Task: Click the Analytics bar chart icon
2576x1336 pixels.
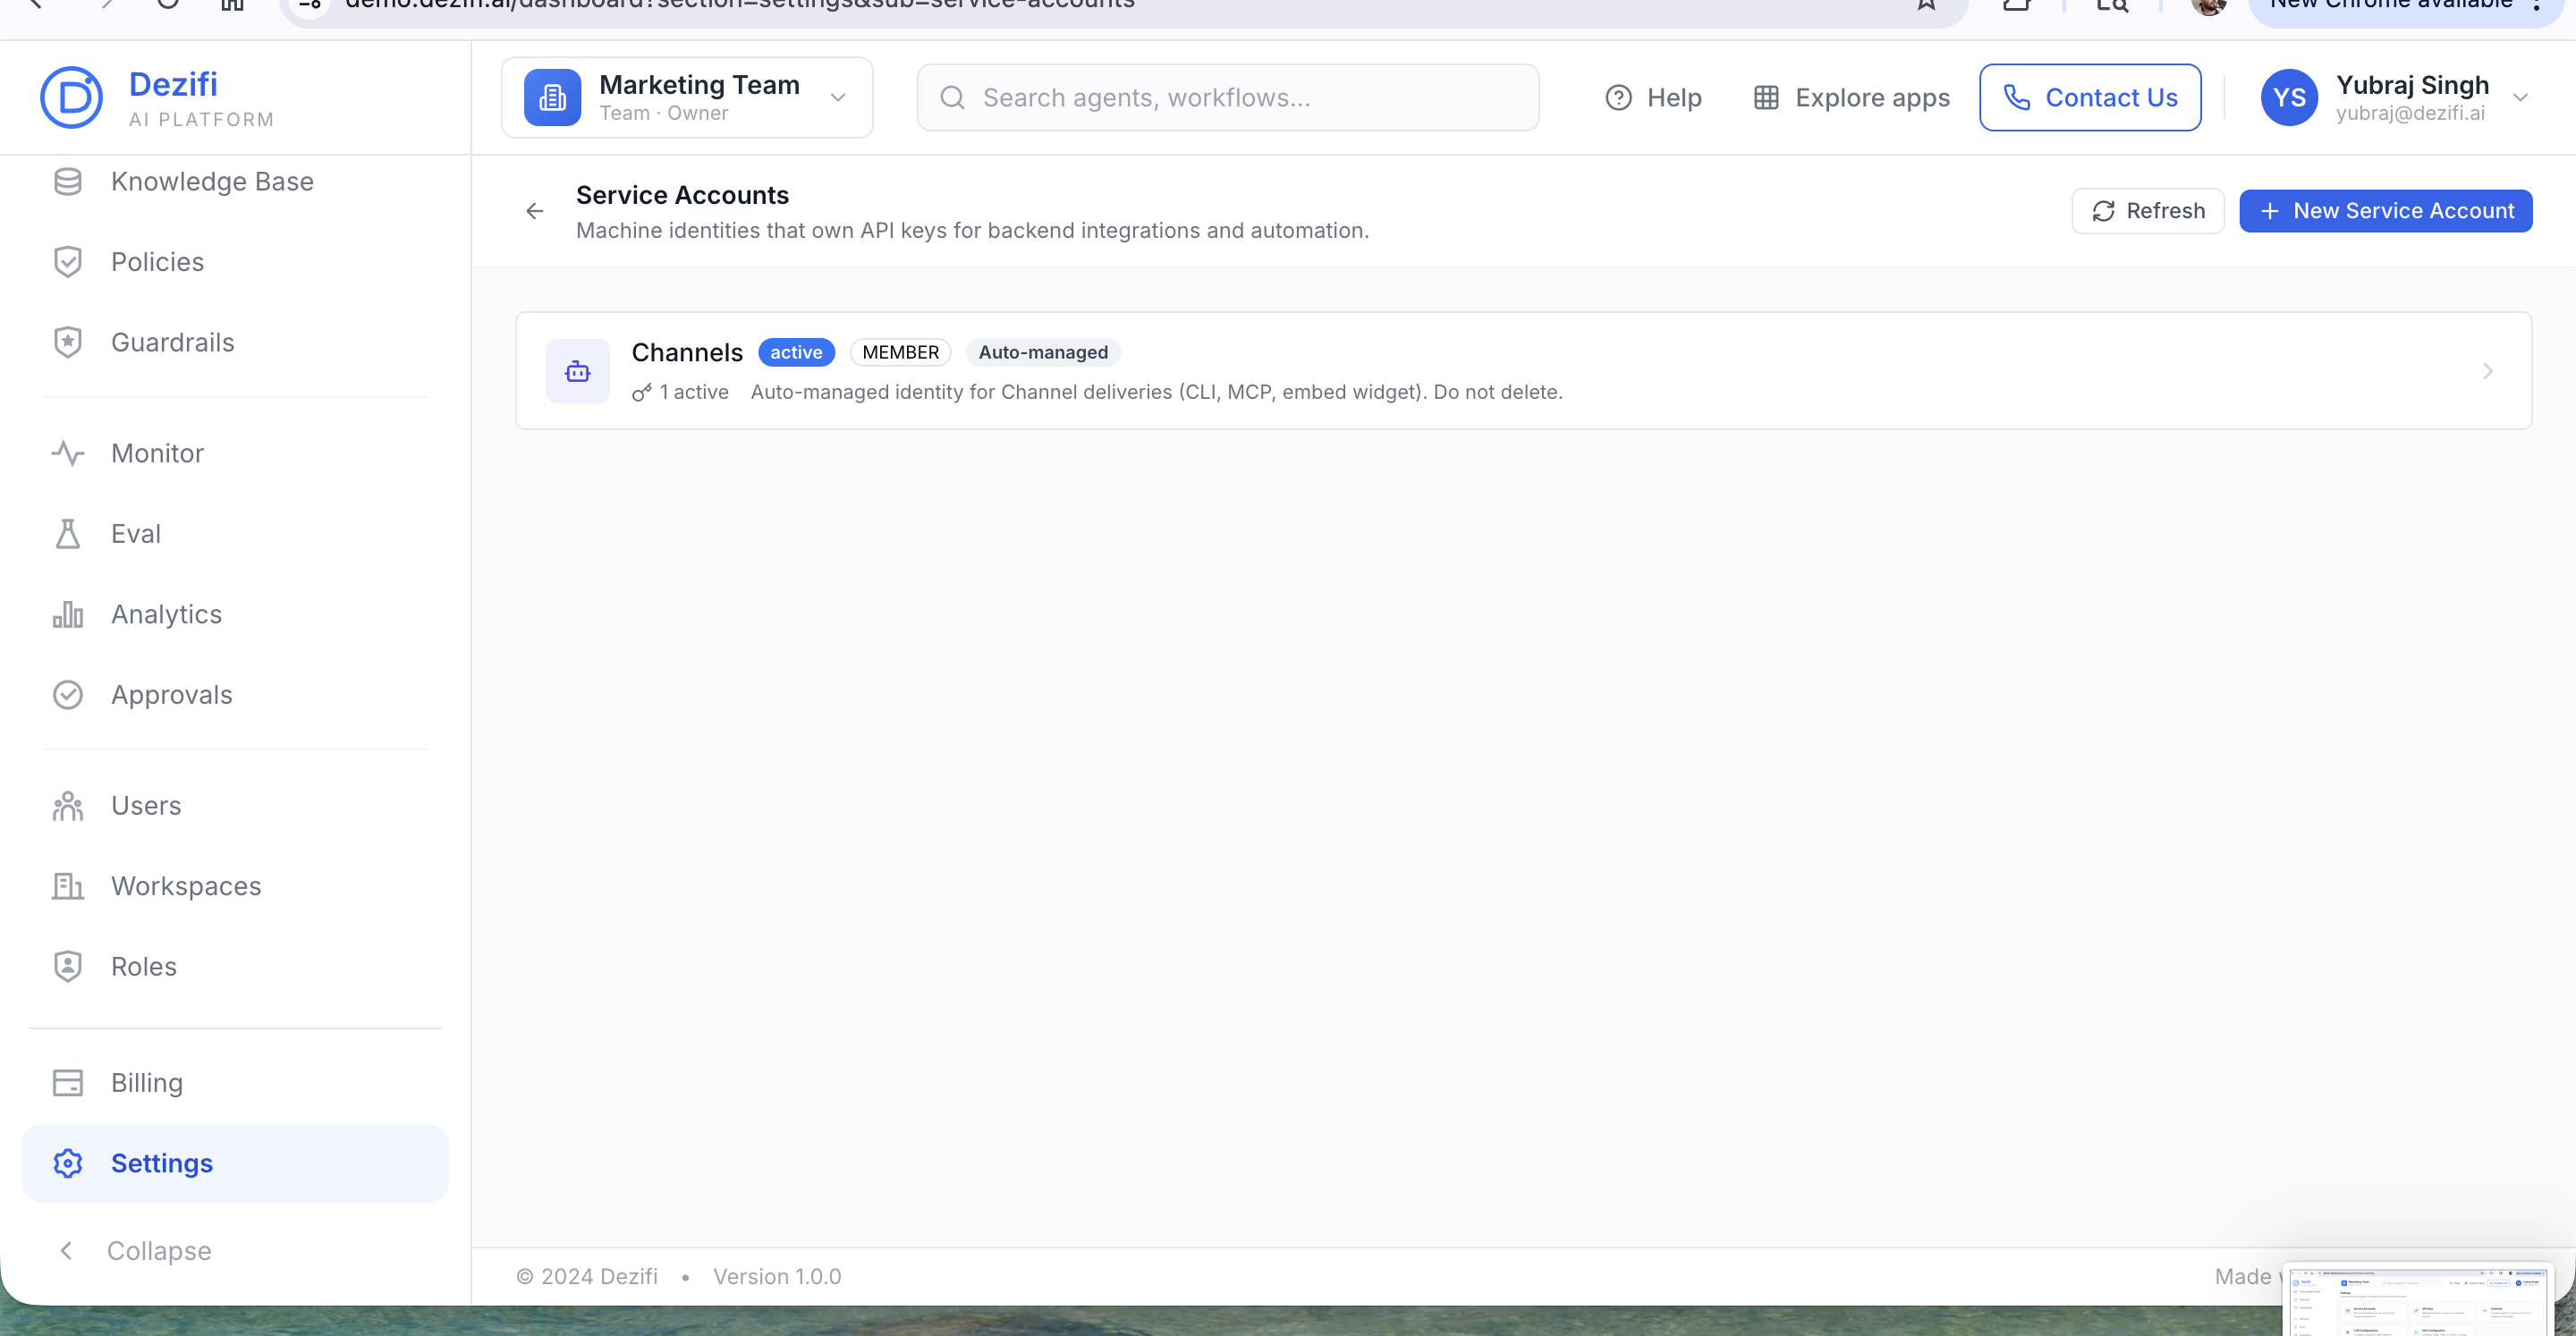Action: 67,614
